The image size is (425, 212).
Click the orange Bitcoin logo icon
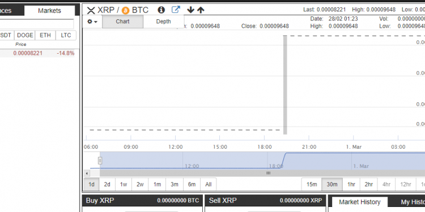pos(125,11)
